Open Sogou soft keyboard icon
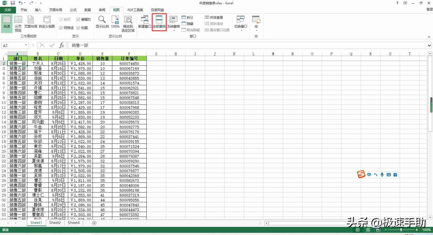Screen dimensions: 433x235 coord(389,175)
